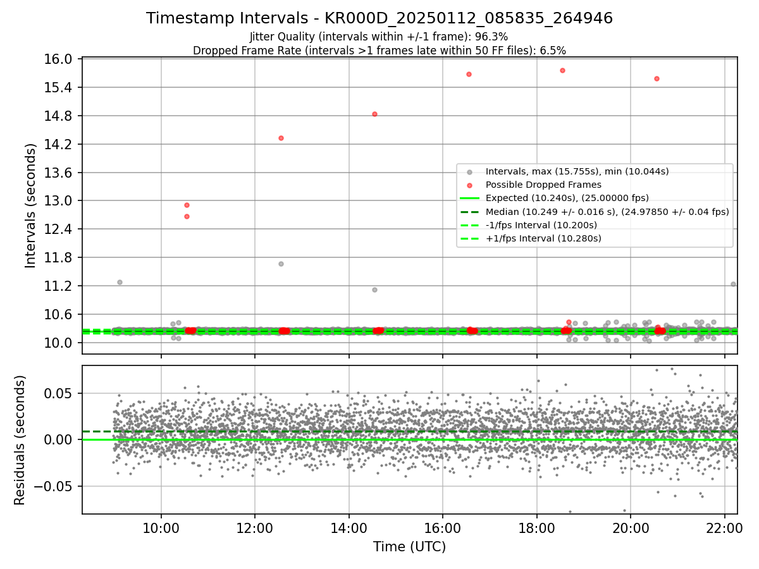Click the gray outlier point near 11.2s at 22:10
The image size is (759, 569).
733,284
